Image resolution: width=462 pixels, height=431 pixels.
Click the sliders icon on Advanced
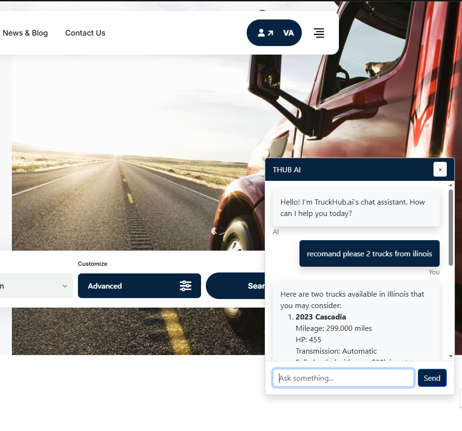point(185,286)
